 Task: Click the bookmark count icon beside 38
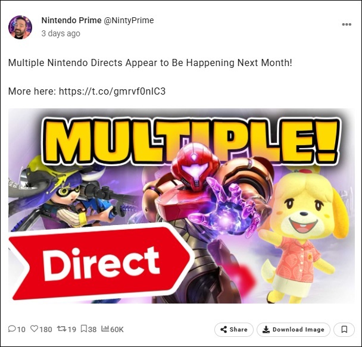[84, 329]
